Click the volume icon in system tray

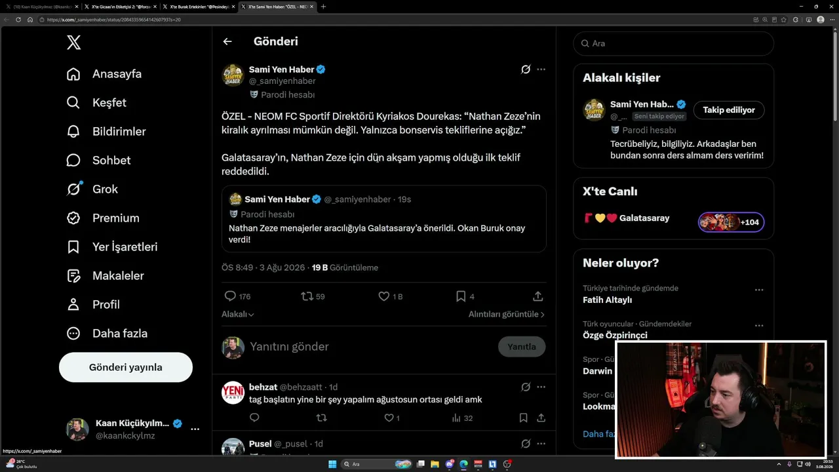pos(808,464)
